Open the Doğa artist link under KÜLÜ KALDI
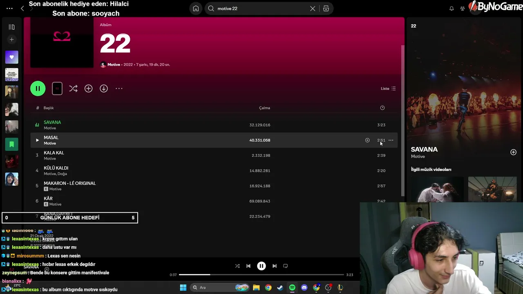This screenshot has height=294, width=523. (x=62, y=174)
